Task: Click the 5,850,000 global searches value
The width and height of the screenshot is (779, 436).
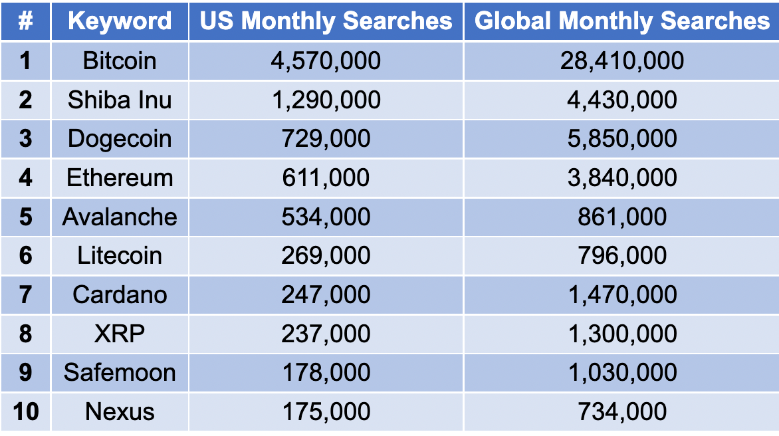Action: pyautogui.click(x=622, y=138)
